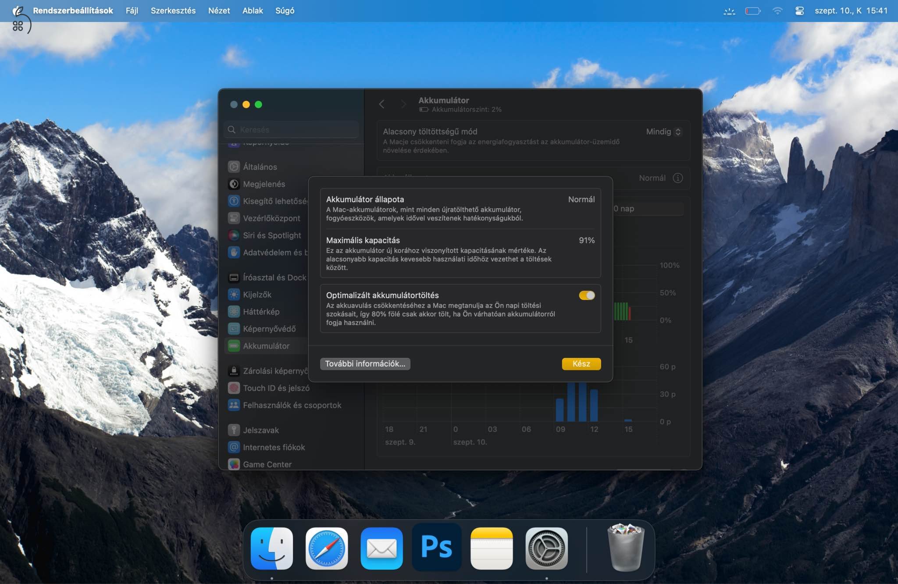Select the Háttérkép wallpaper icon
Image resolution: width=898 pixels, height=584 pixels.
[x=234, y=311]
